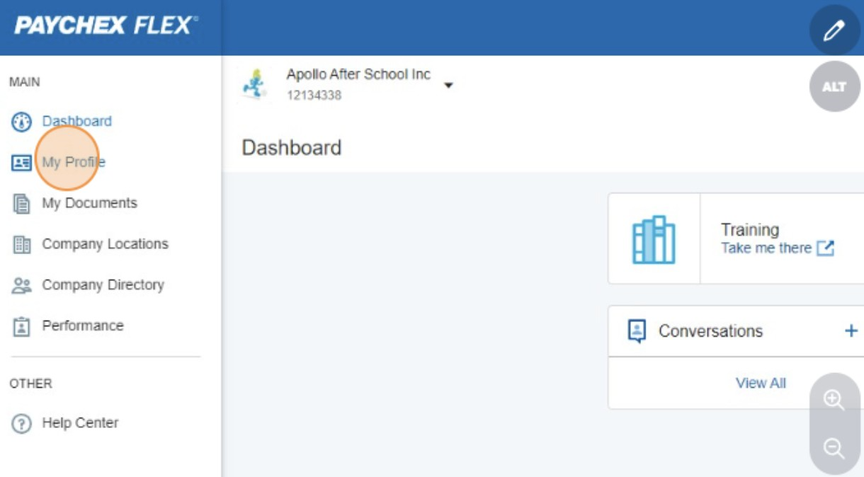
Task: Go to My Documents
Action: point(89,204)
